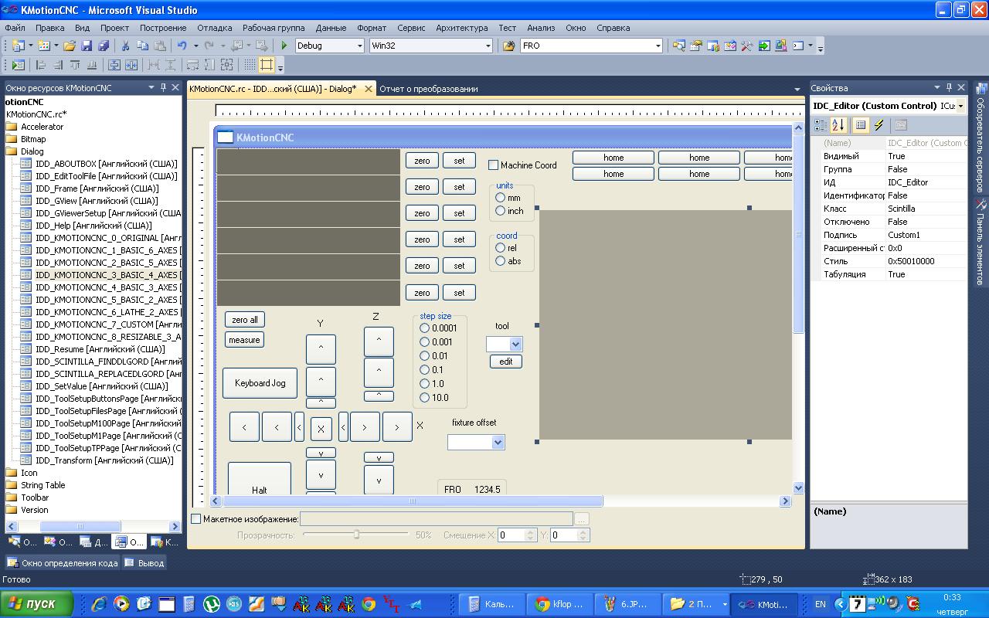Click the Смещение X input field
This screenshot has width=989, height=618.
click(511, 535)
